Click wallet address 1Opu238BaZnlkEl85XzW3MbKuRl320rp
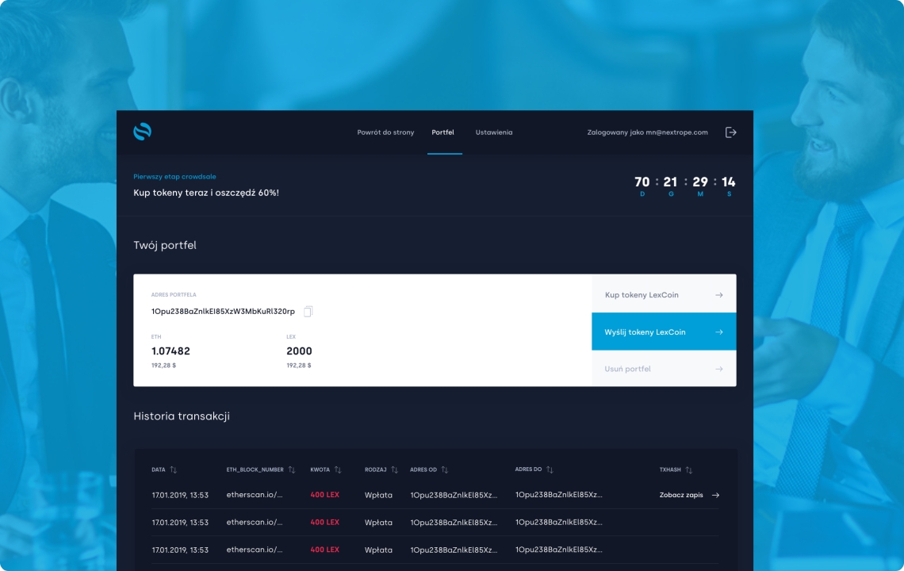904x571 pixels. 223,312
